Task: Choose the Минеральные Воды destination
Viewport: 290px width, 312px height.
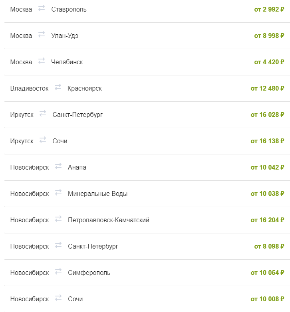Action: (97, 194)
